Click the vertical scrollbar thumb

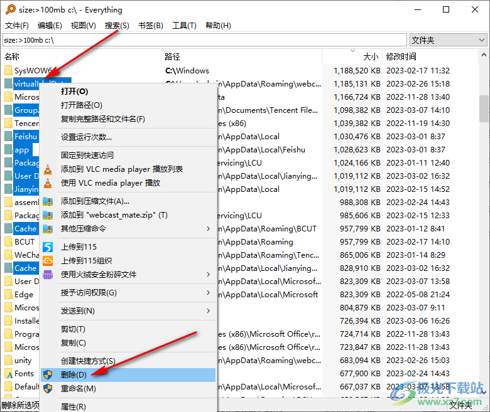[x=484, y=108]
